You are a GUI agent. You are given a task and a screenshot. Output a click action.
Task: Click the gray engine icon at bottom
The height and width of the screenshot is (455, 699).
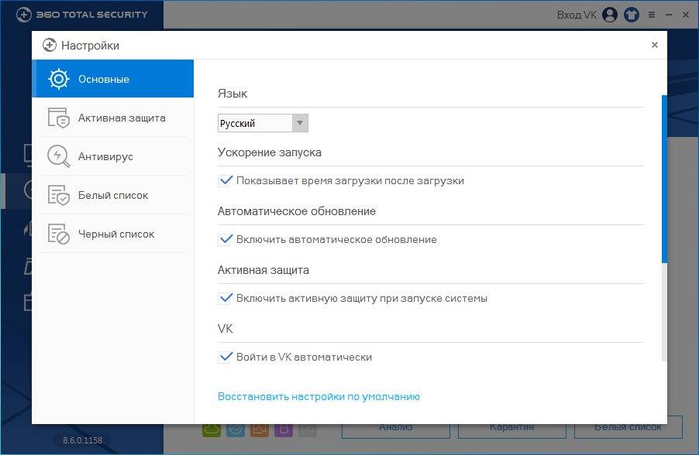[308, 429]
